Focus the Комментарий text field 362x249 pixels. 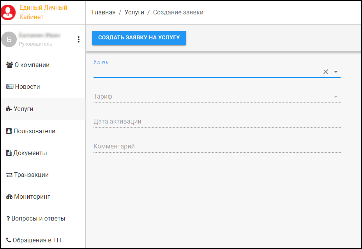pyautogui.click(x=217, y=147)
